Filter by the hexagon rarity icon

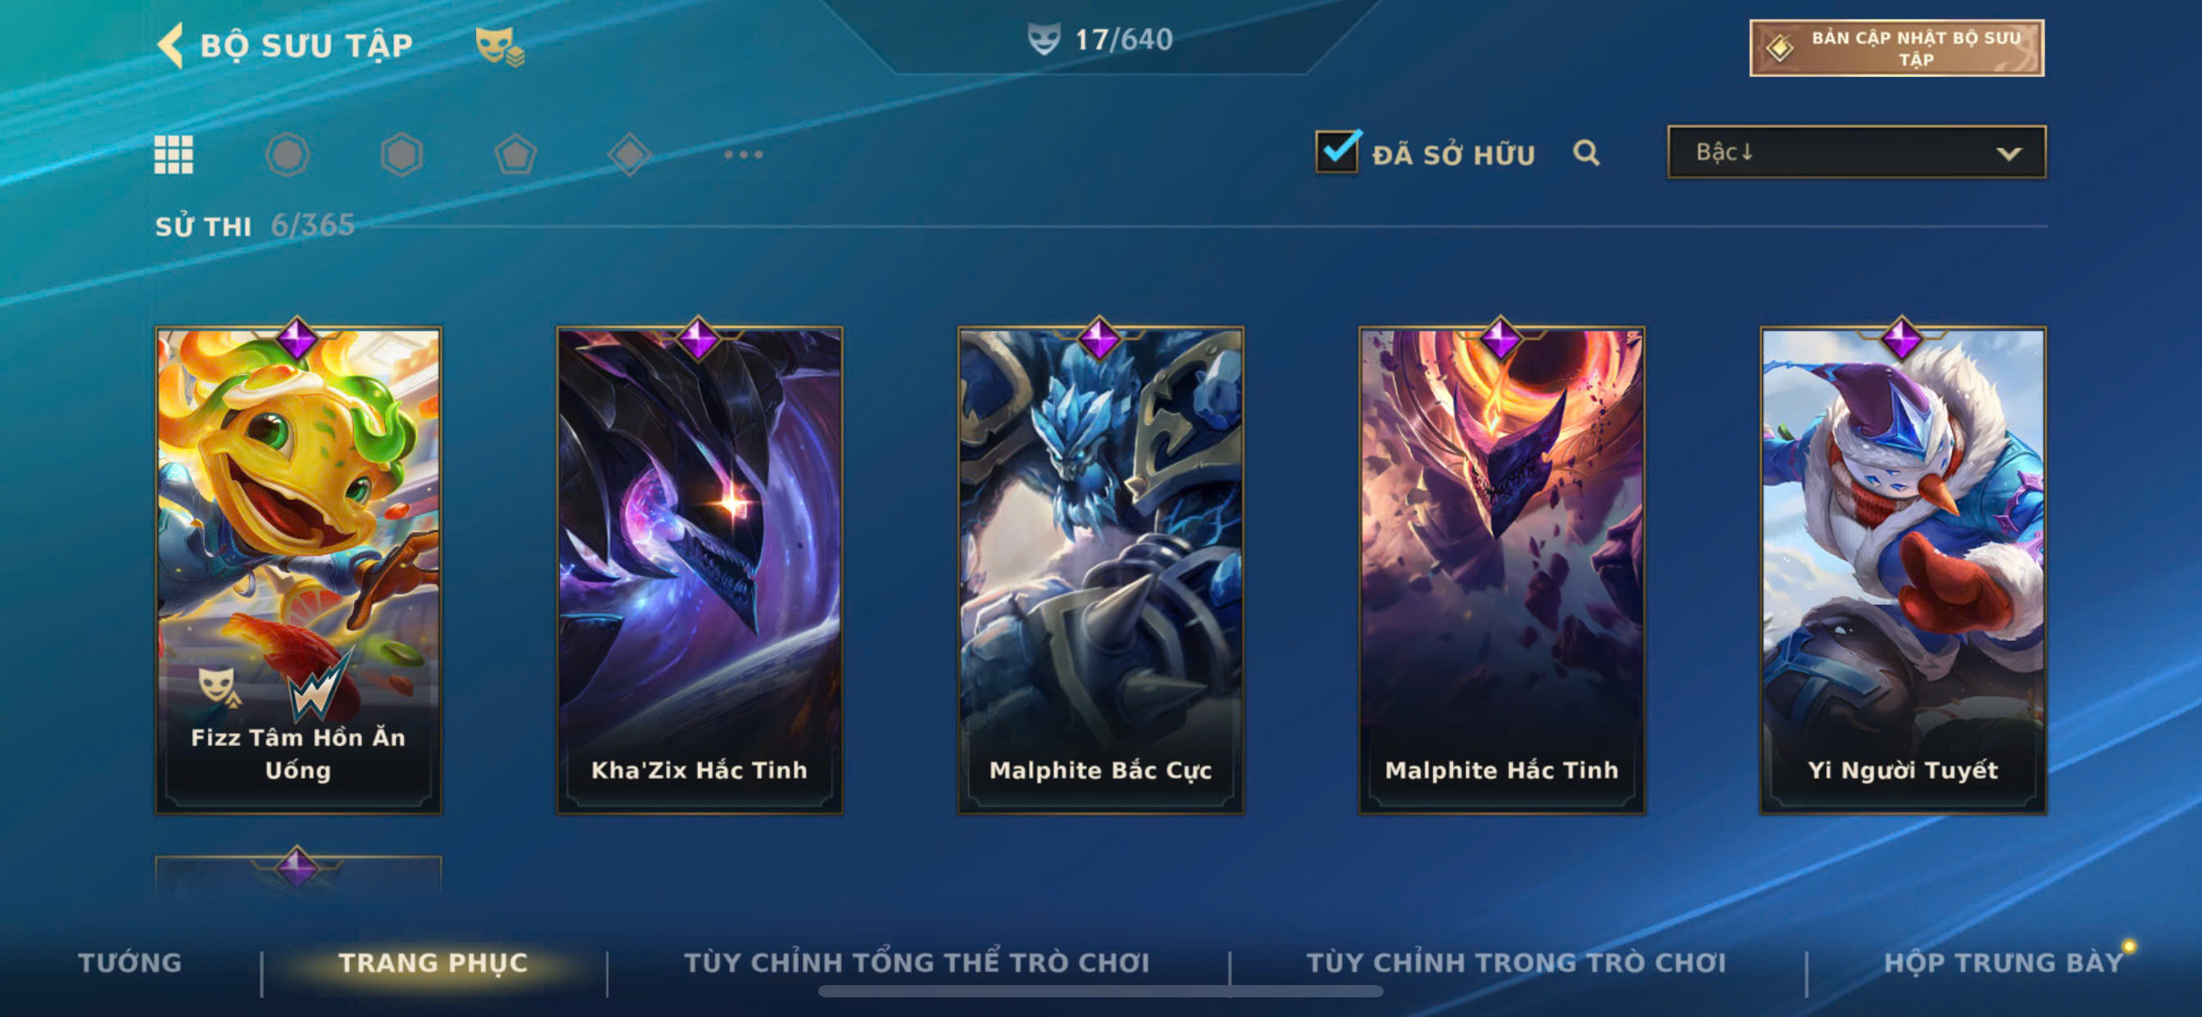(x=401, y=155)
